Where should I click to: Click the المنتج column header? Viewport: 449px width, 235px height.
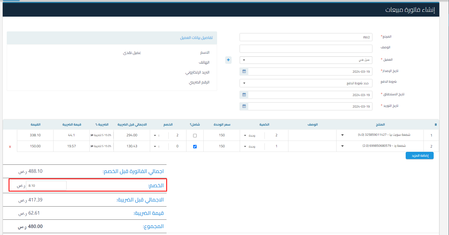(x=380, y=124)
